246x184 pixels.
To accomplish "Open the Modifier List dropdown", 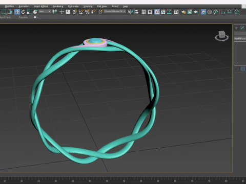I will [x=240, y=39].
